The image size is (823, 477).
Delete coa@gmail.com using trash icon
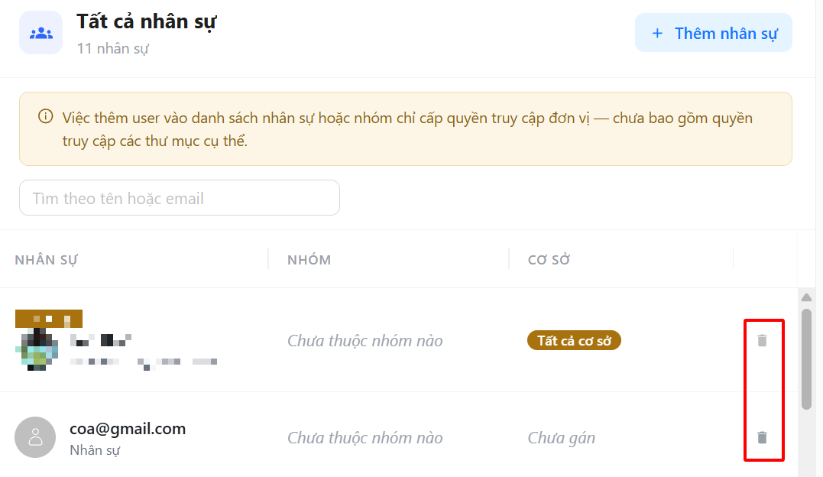[762, 437]
